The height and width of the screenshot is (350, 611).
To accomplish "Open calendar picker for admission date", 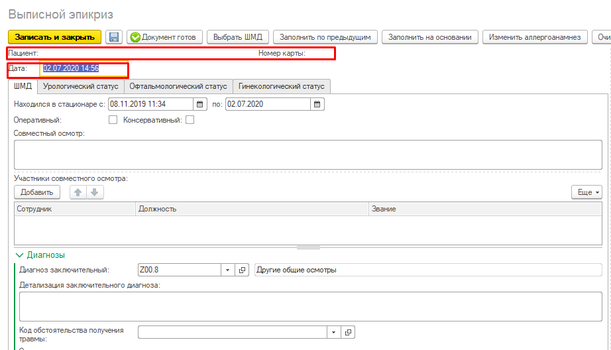I will pos(199,104).
